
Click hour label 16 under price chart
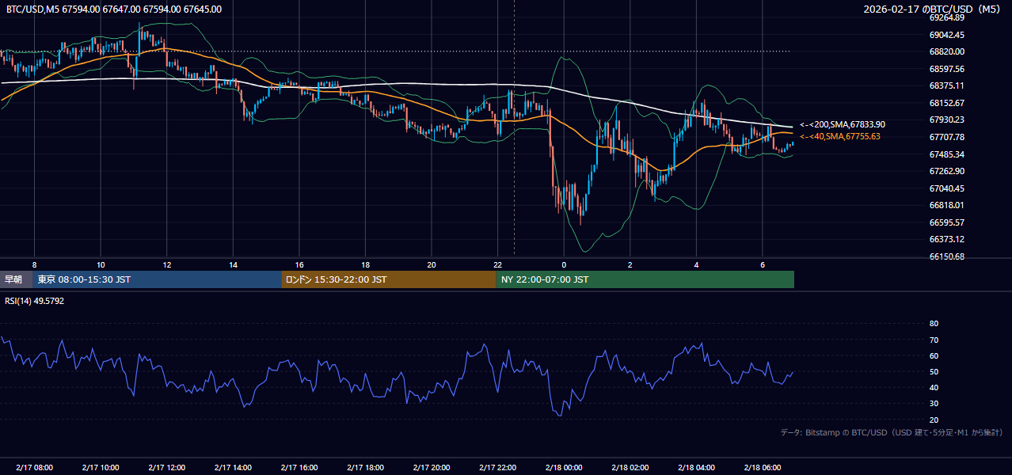click(299, 264)
